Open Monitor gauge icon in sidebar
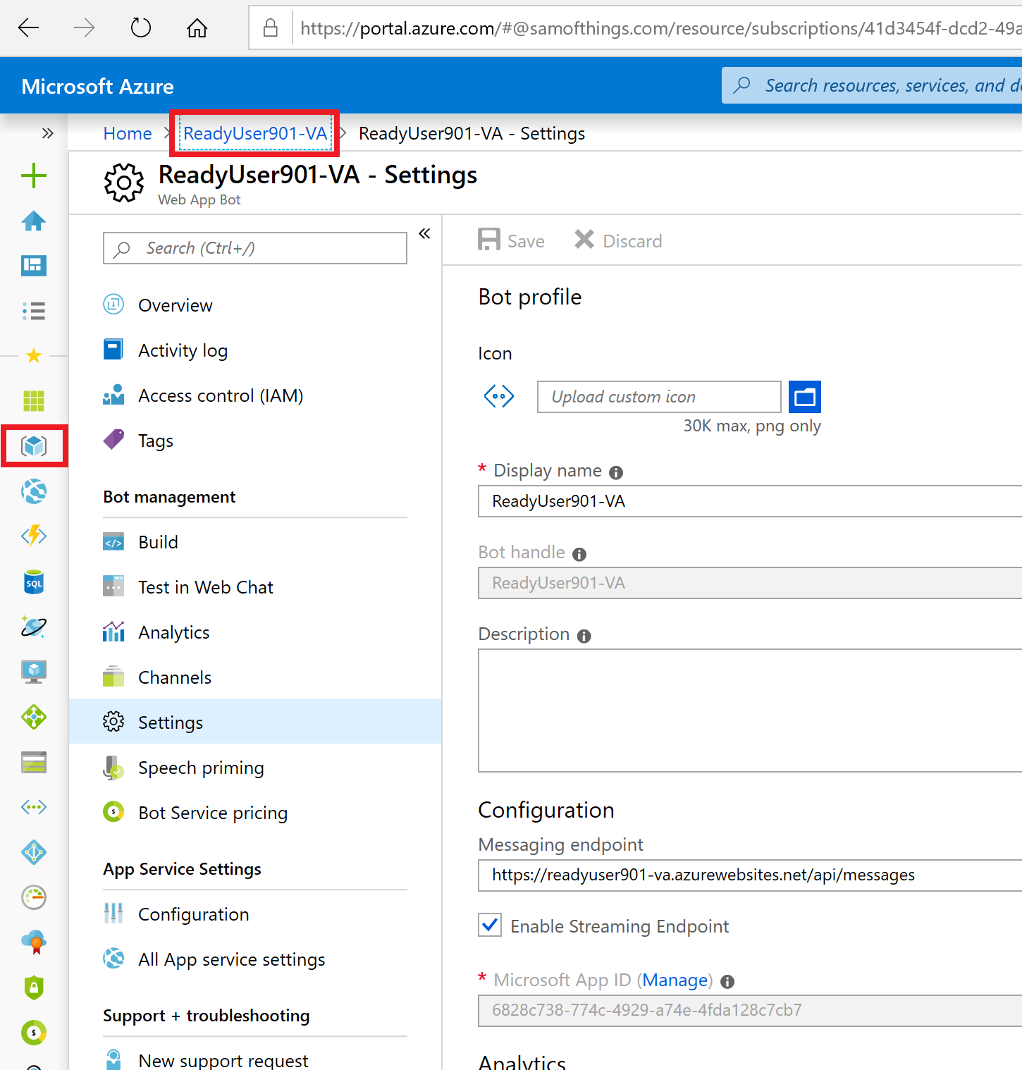The height and width of the screenshot is (1070, 1022). (x=34, y=897)
